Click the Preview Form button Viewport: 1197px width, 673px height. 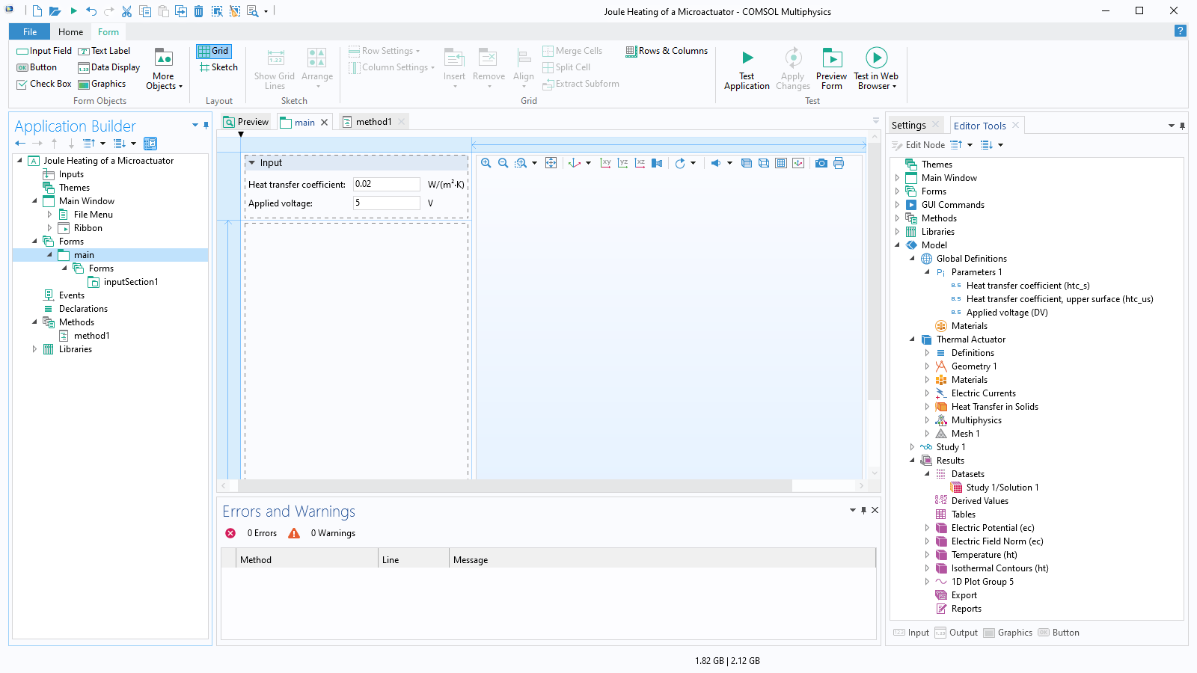click(831, 67)
